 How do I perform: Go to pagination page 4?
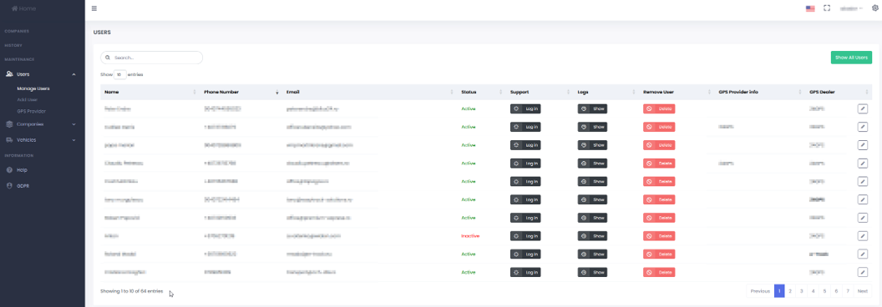814,290
